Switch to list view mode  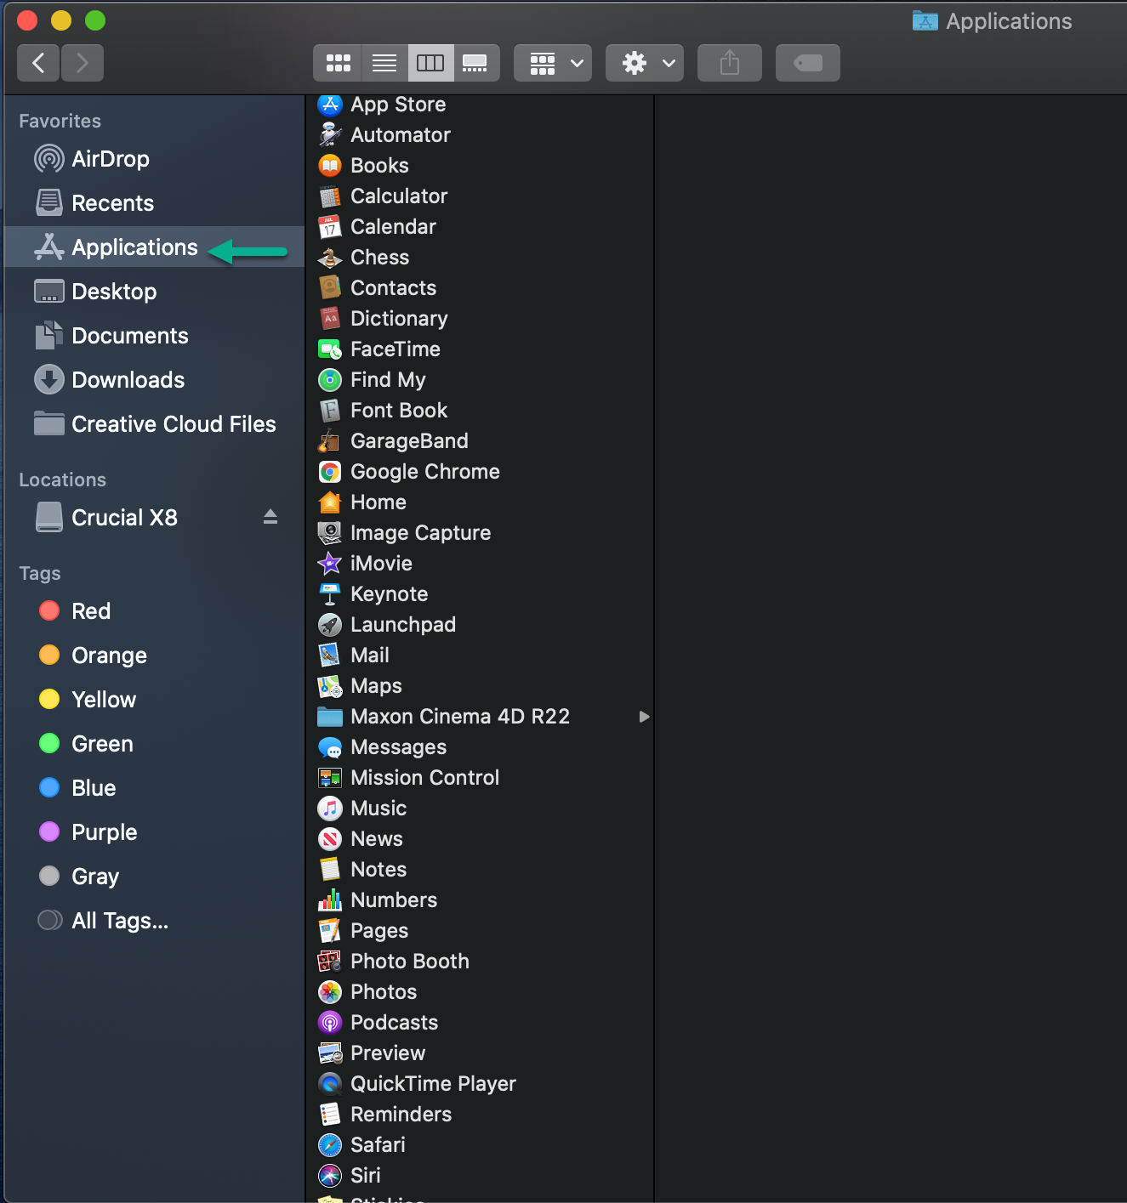pos(384,62)
